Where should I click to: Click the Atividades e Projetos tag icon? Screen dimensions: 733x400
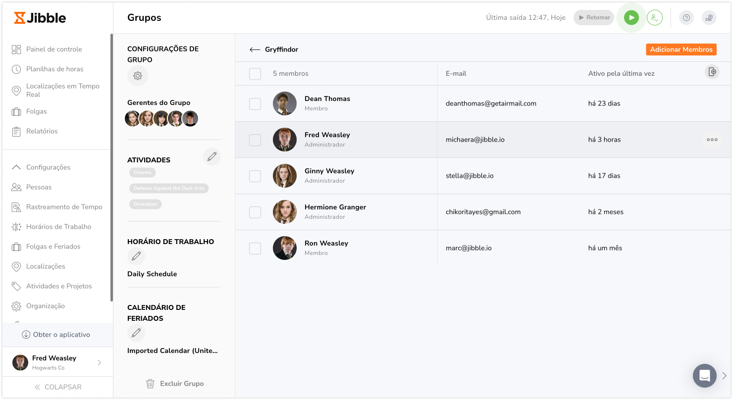[16, 286]
